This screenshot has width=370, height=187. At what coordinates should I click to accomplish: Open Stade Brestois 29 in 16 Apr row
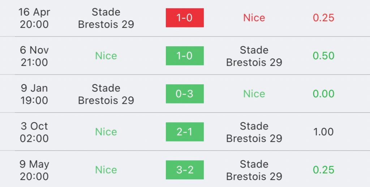pos(106,18)
